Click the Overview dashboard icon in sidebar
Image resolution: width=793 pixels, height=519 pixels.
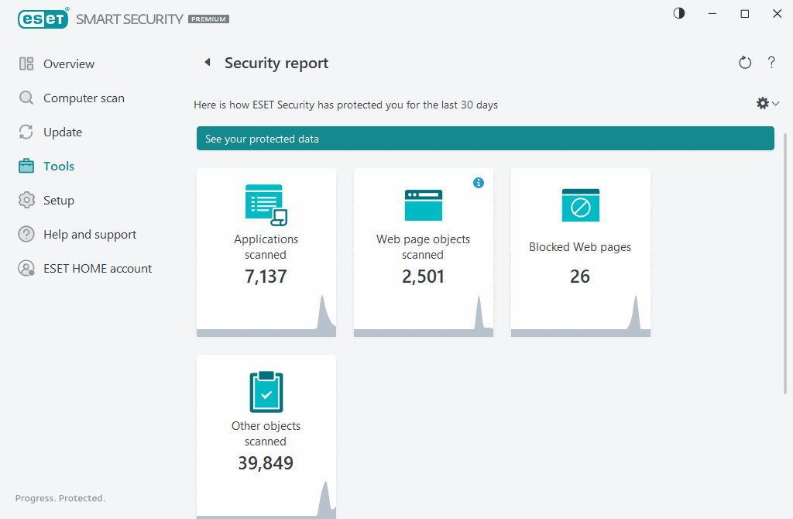26,64
